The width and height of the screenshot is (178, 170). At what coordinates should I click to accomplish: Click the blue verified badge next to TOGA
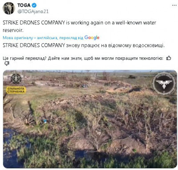[x=34, y=5]
